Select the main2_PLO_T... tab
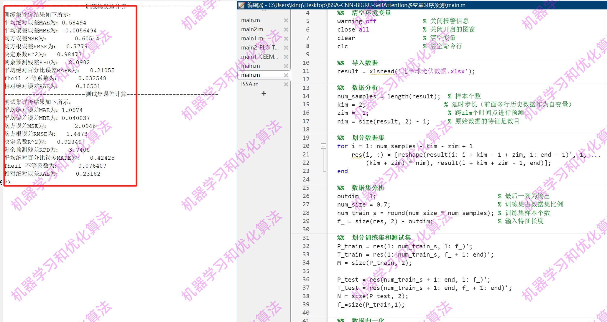The image size is (607, 322). click(259, 48)
